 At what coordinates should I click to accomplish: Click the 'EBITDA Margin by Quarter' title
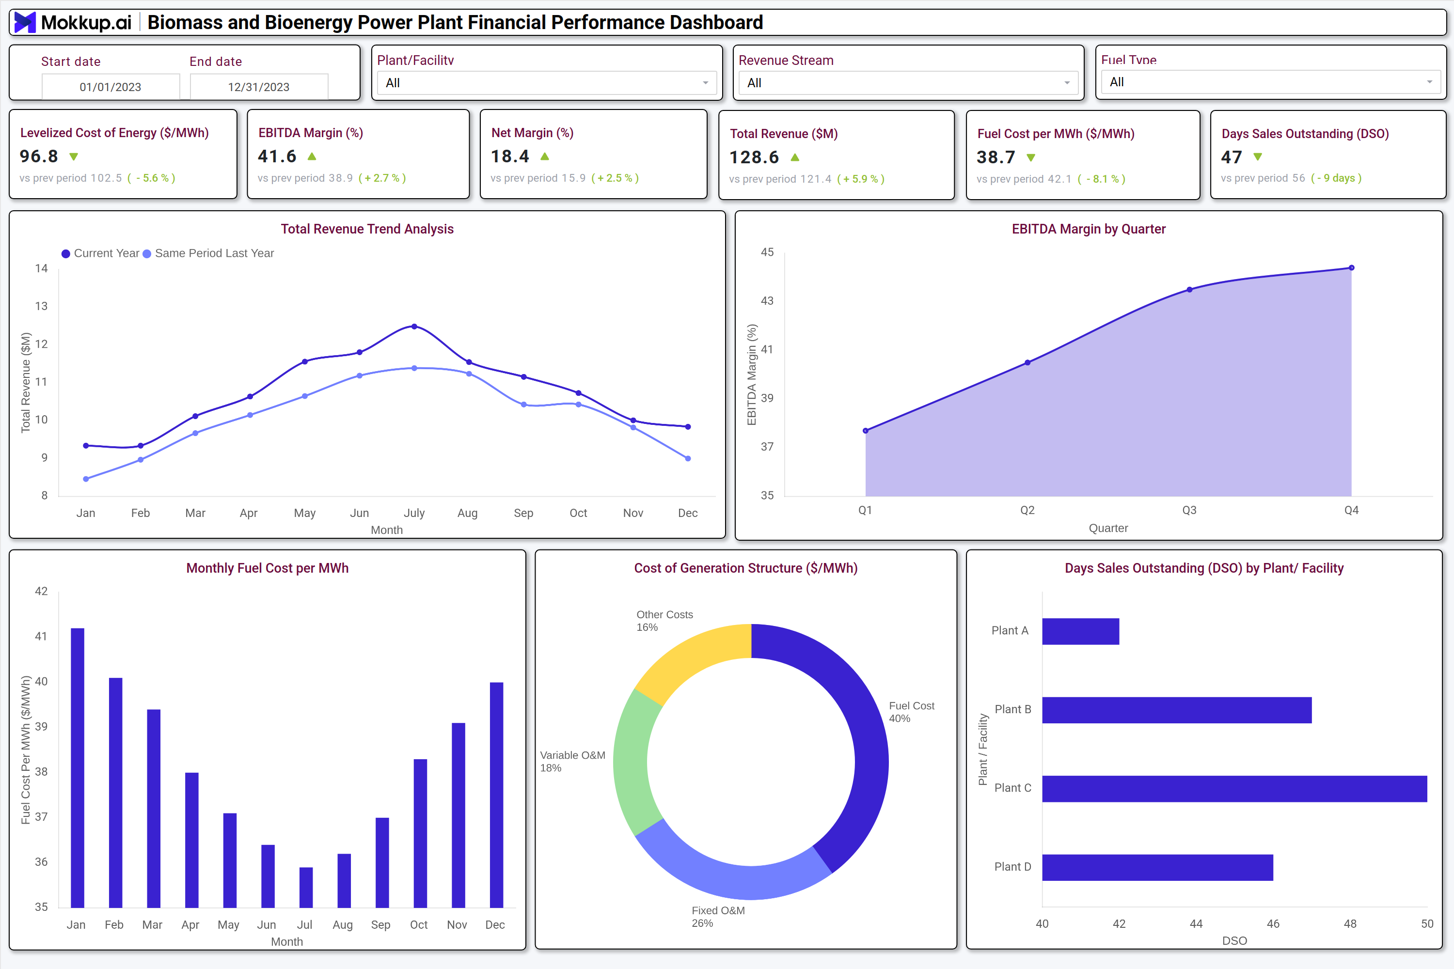click(1089, 229)
